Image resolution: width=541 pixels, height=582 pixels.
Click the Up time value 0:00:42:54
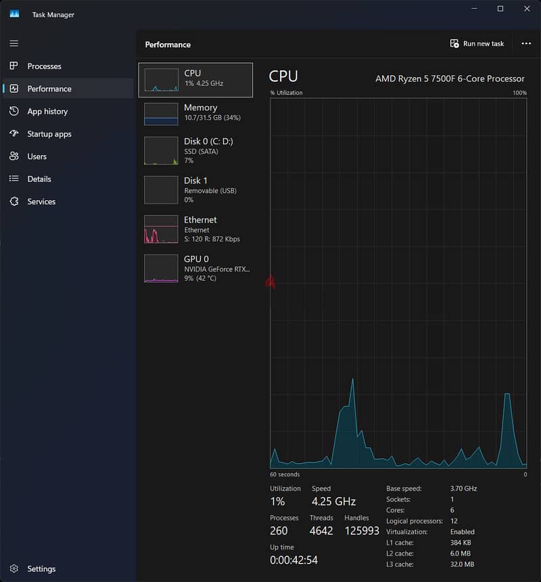click(293, 560)
